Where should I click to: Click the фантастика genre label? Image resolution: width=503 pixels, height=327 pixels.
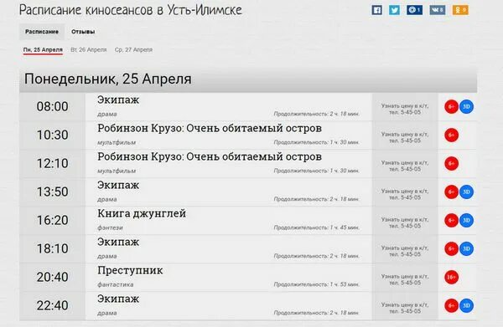tap(116, 284)
